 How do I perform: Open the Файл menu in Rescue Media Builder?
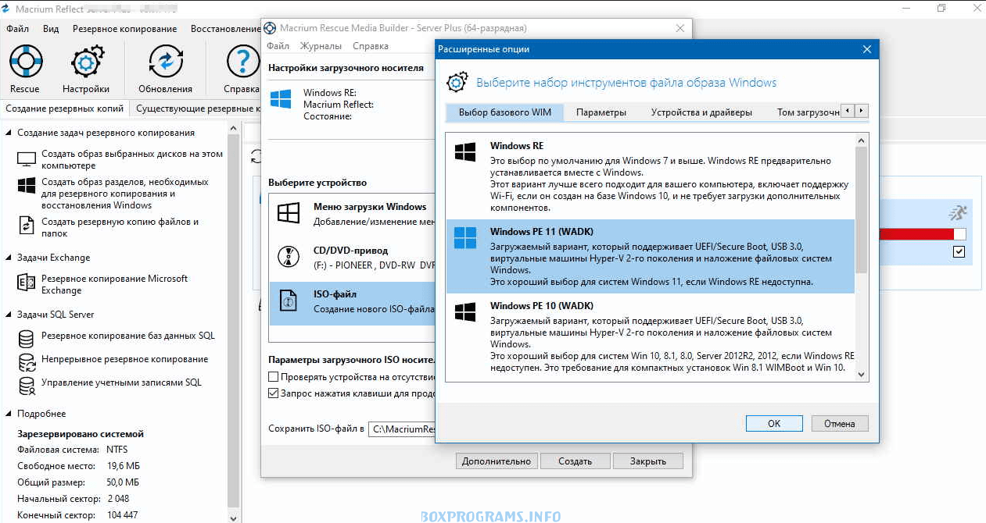point(278,46)
